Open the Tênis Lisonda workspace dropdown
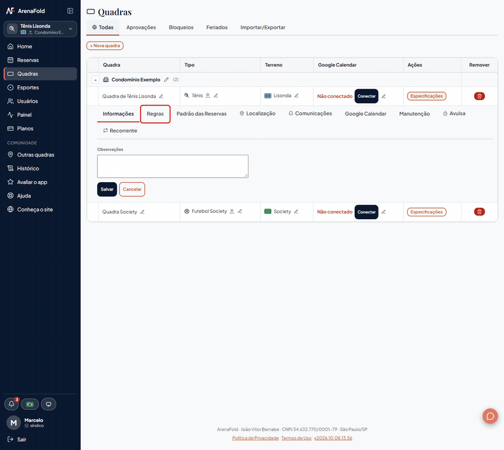 pos(40,29)
